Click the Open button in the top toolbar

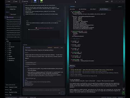coord(15,1)
